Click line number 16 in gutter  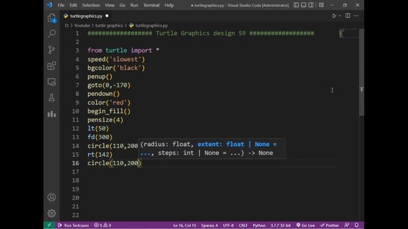pos(75,163)
